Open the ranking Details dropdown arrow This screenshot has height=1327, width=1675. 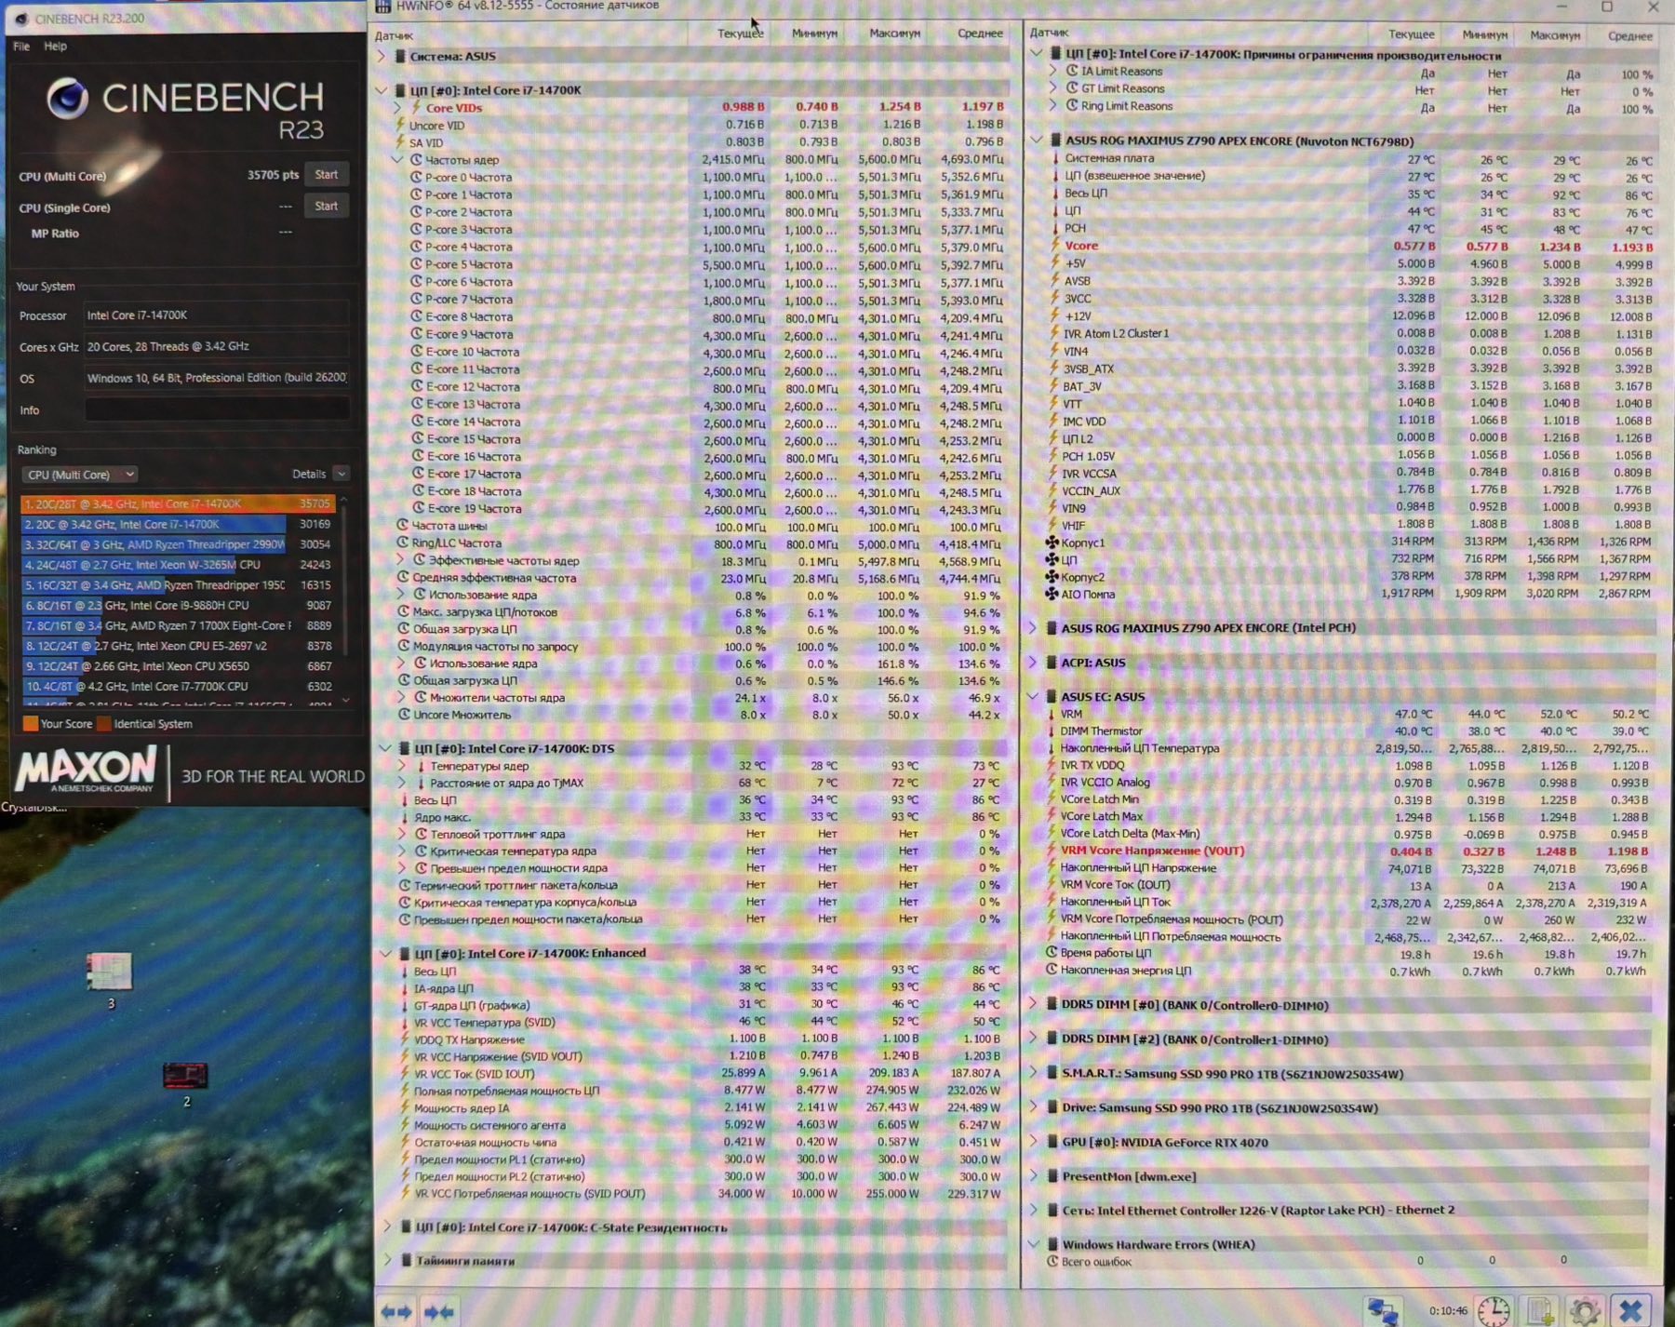tap(342, 474)
